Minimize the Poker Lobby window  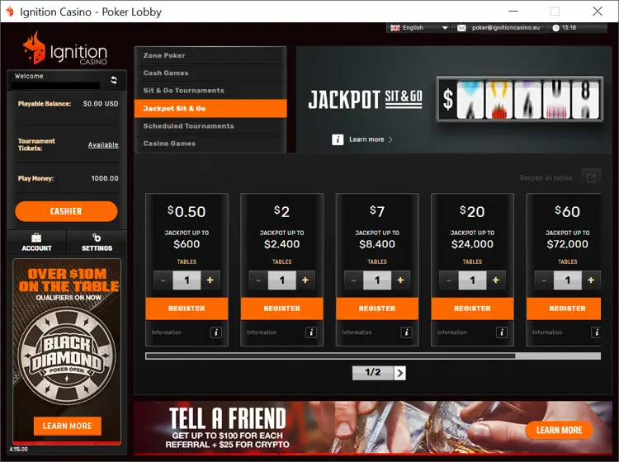coord(513,12)
